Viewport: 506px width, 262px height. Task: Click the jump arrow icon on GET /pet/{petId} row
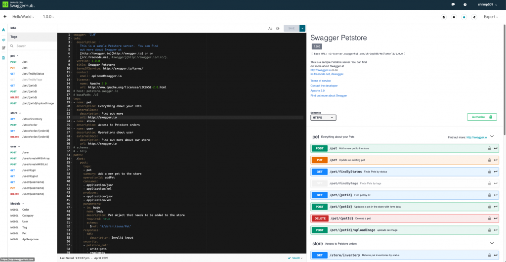[x=496, y=195]
